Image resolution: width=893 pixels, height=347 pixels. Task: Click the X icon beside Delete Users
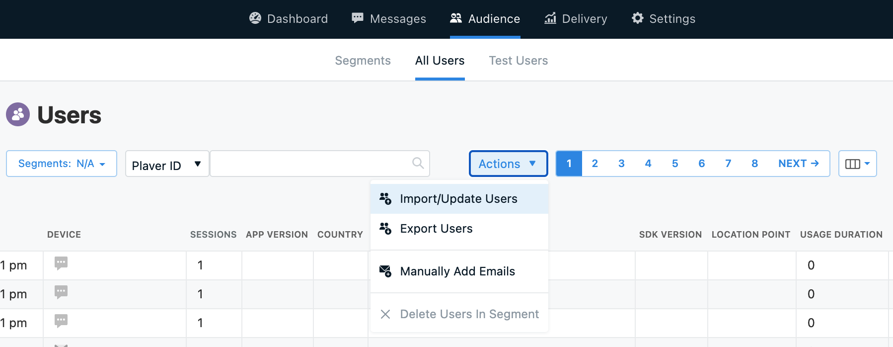(x=385, y=314)
